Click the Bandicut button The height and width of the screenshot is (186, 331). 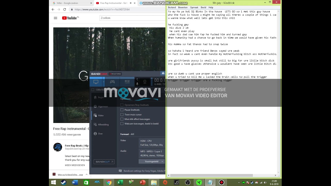(104, 162)
